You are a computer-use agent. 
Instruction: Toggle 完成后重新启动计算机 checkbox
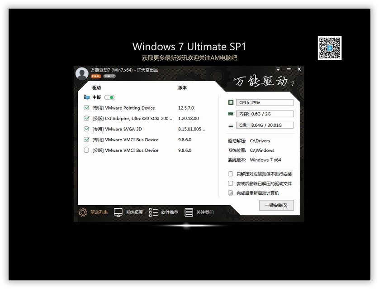[231, 193]
